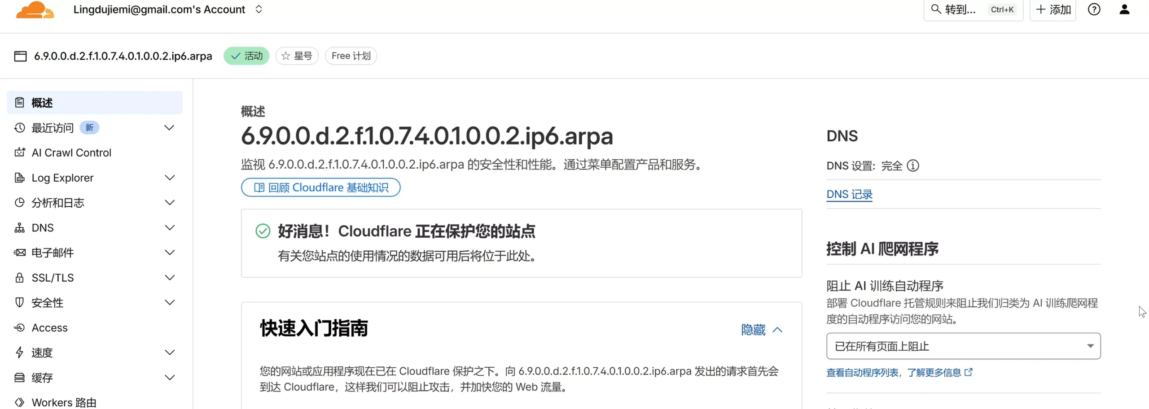Screen dimensions: 1149x409
Task: Toggle the 星号 favorite star for this zone
Action: coord(296,56)
